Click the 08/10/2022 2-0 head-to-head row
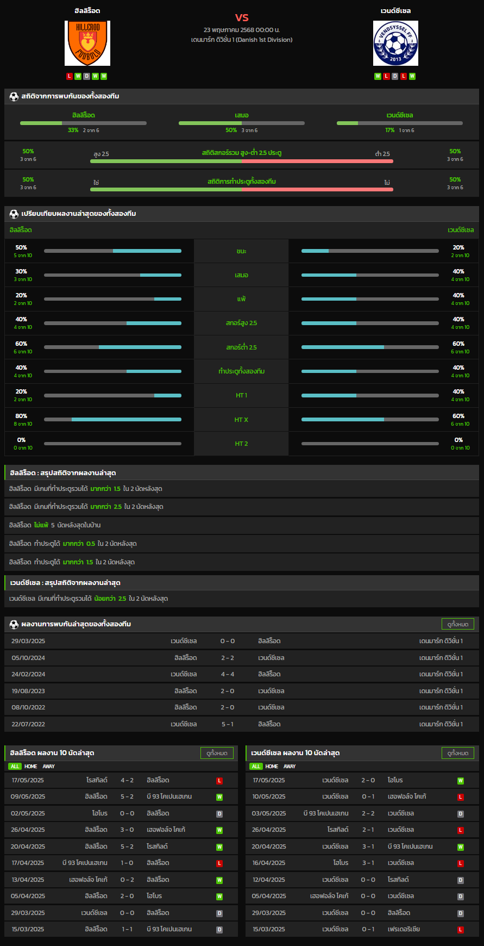 (x=242, y=707)
